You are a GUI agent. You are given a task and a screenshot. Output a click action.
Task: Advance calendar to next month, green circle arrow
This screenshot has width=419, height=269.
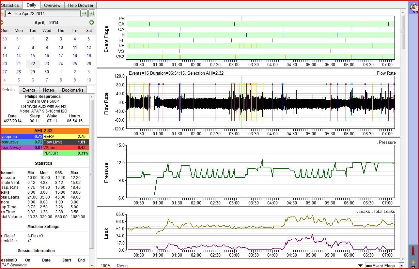[x=91, y=22]
